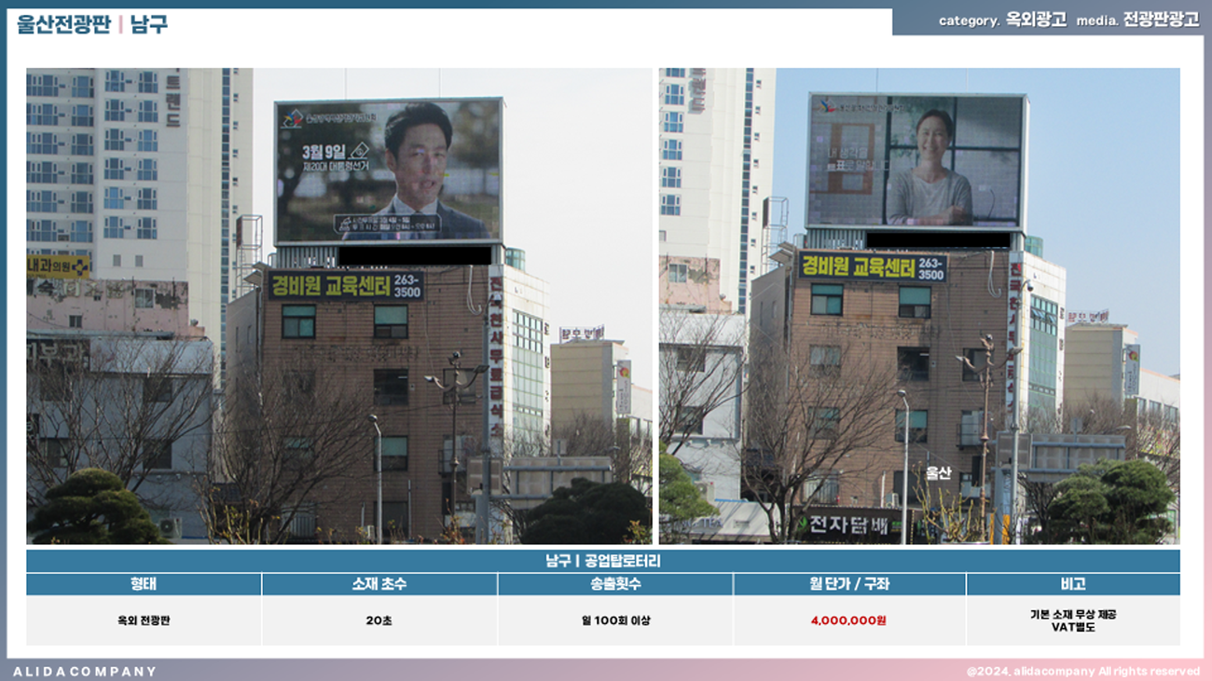This screenshot has width=1212, height=681.
Task: Select the left billboard photo
Action: click(338, 306)
